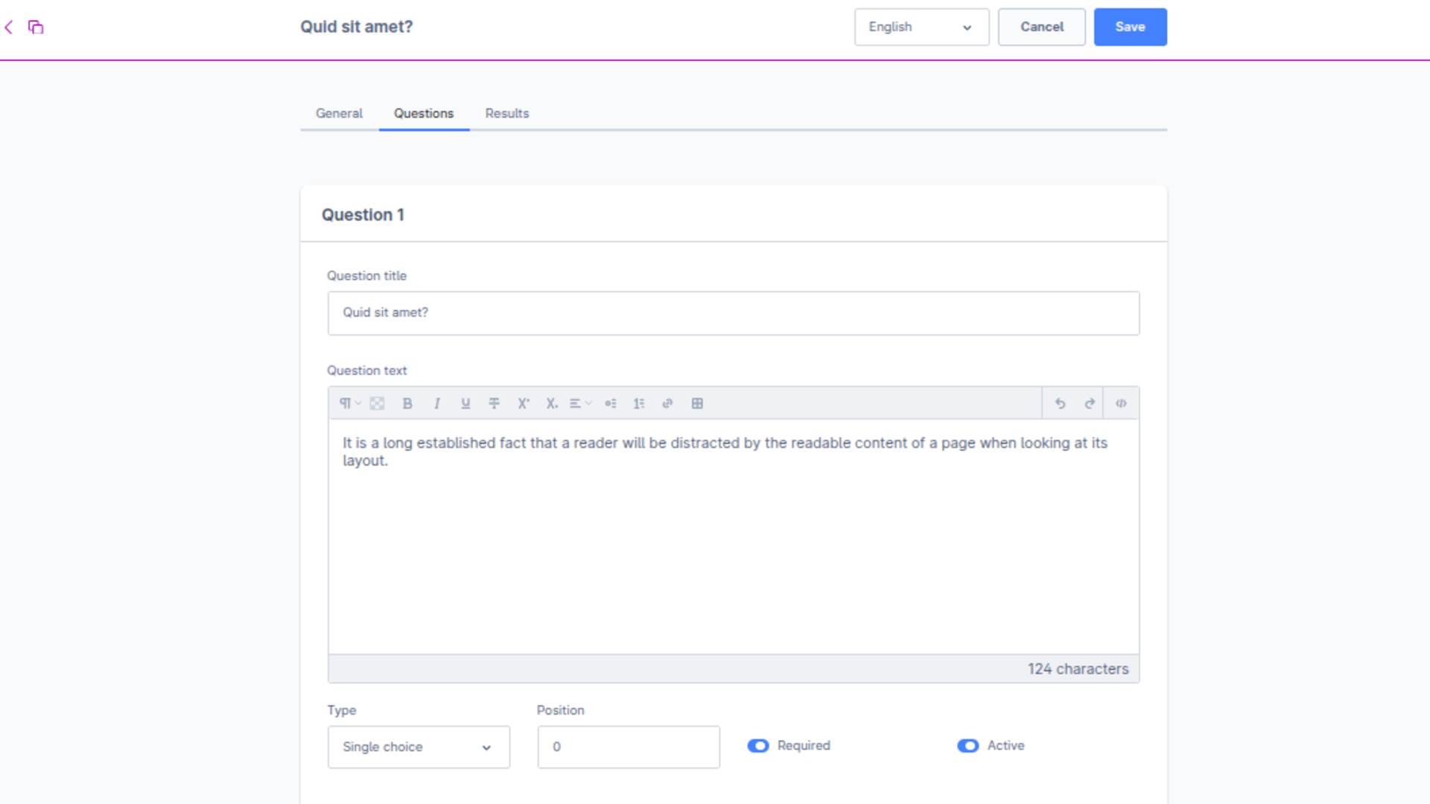Expand the Single choice type dropdown
The height and width of the screenshot is (804, 1430).
pyautogui.click(x=419, y=747)
